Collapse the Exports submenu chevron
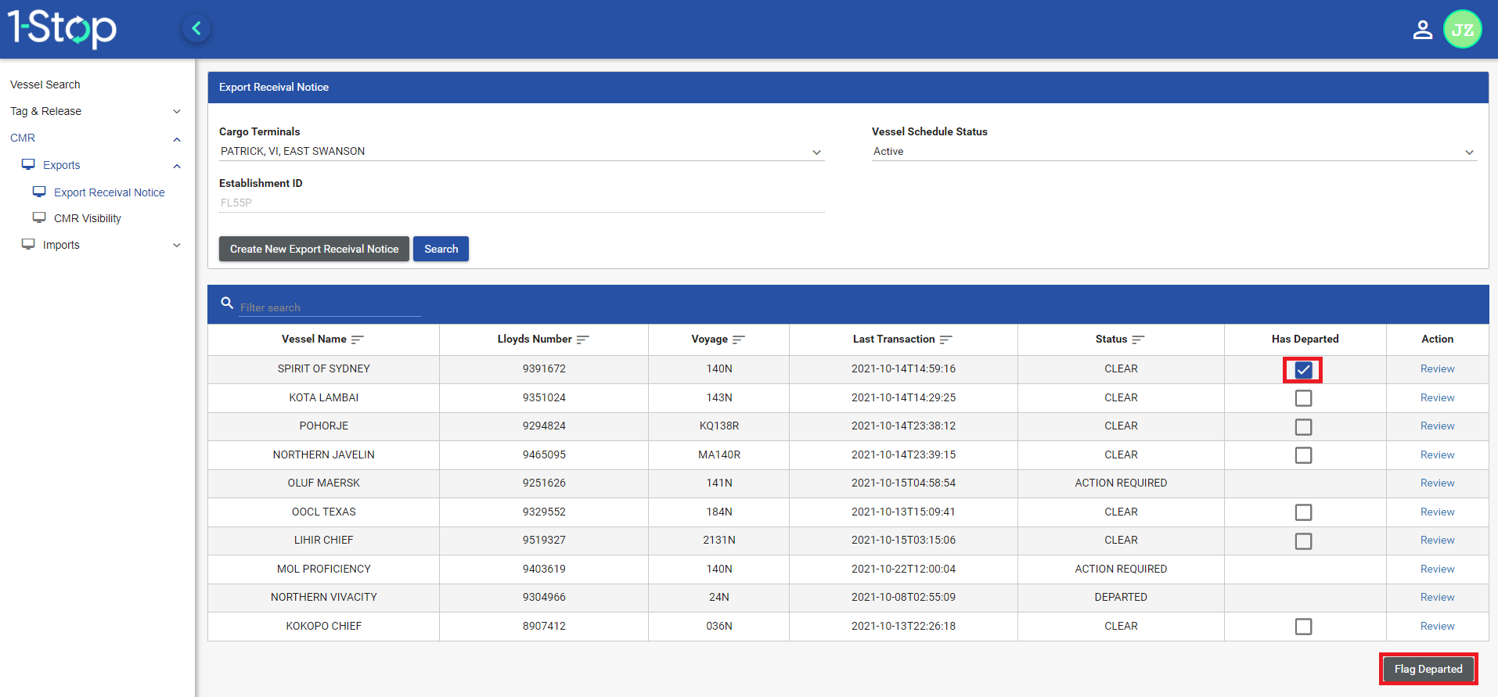Viewport: 1498px width, 697px height. [177, 166]
